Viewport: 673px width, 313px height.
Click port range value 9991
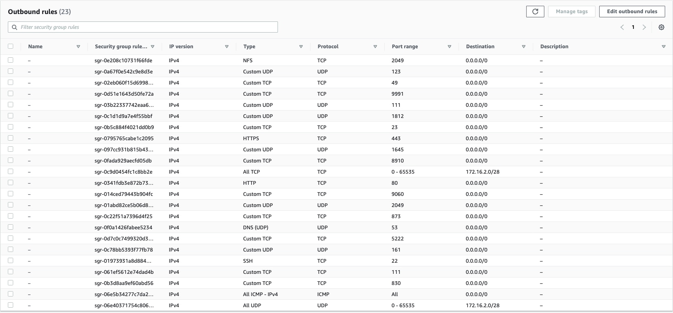point(398,94)
